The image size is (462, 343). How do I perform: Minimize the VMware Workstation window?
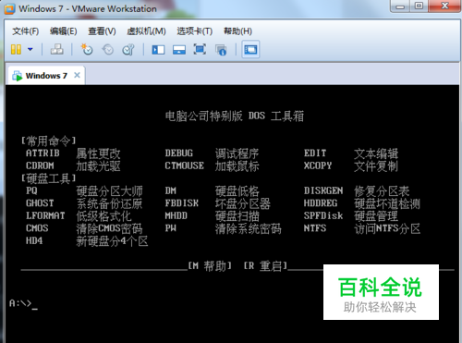400,6
